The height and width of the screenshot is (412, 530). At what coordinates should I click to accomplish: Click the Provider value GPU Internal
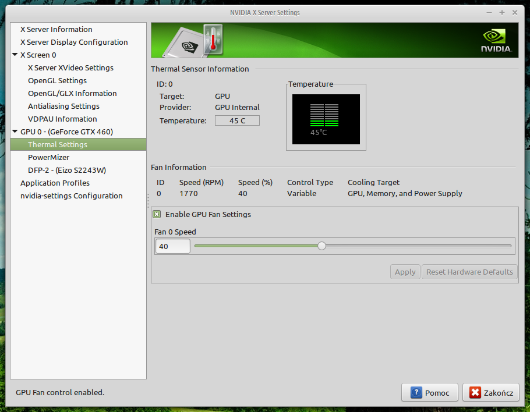[x=237, y=108]
